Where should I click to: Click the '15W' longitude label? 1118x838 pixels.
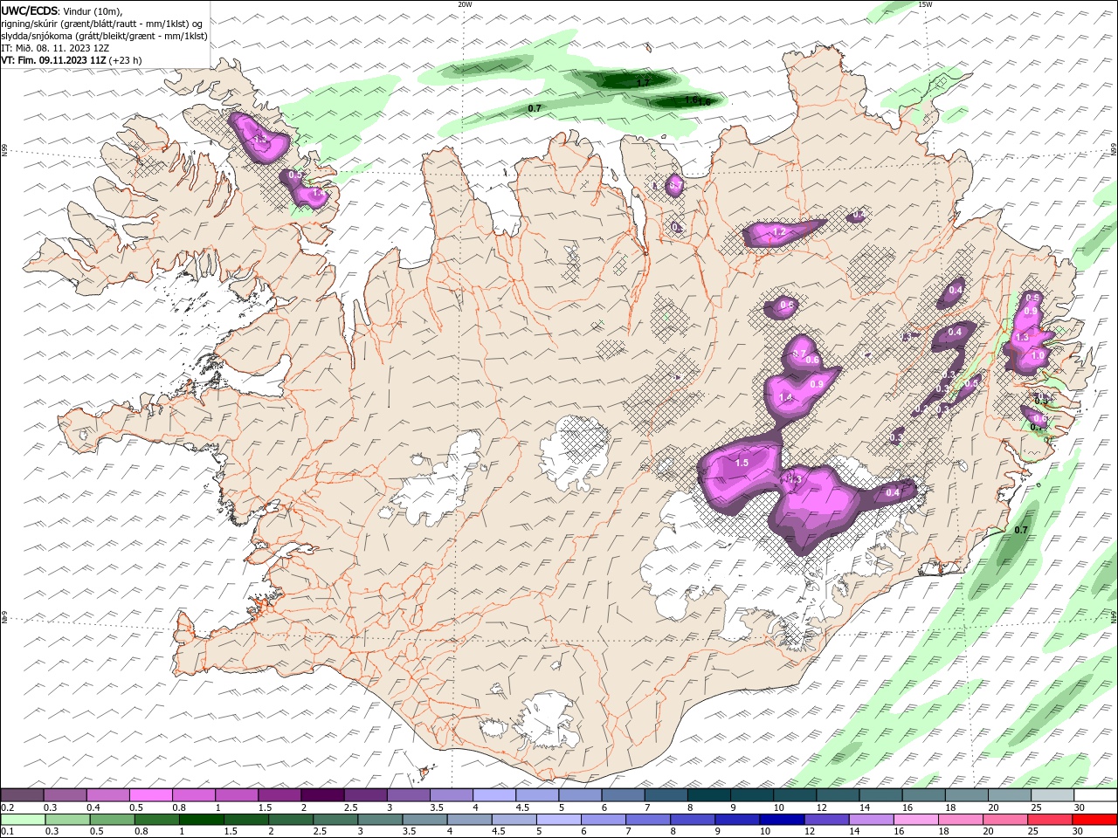point(925,4)
